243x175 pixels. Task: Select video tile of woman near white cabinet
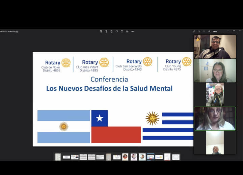point(215,70)
